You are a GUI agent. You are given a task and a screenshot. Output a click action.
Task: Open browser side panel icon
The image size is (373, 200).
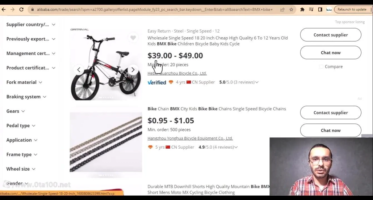coord(320,9)
